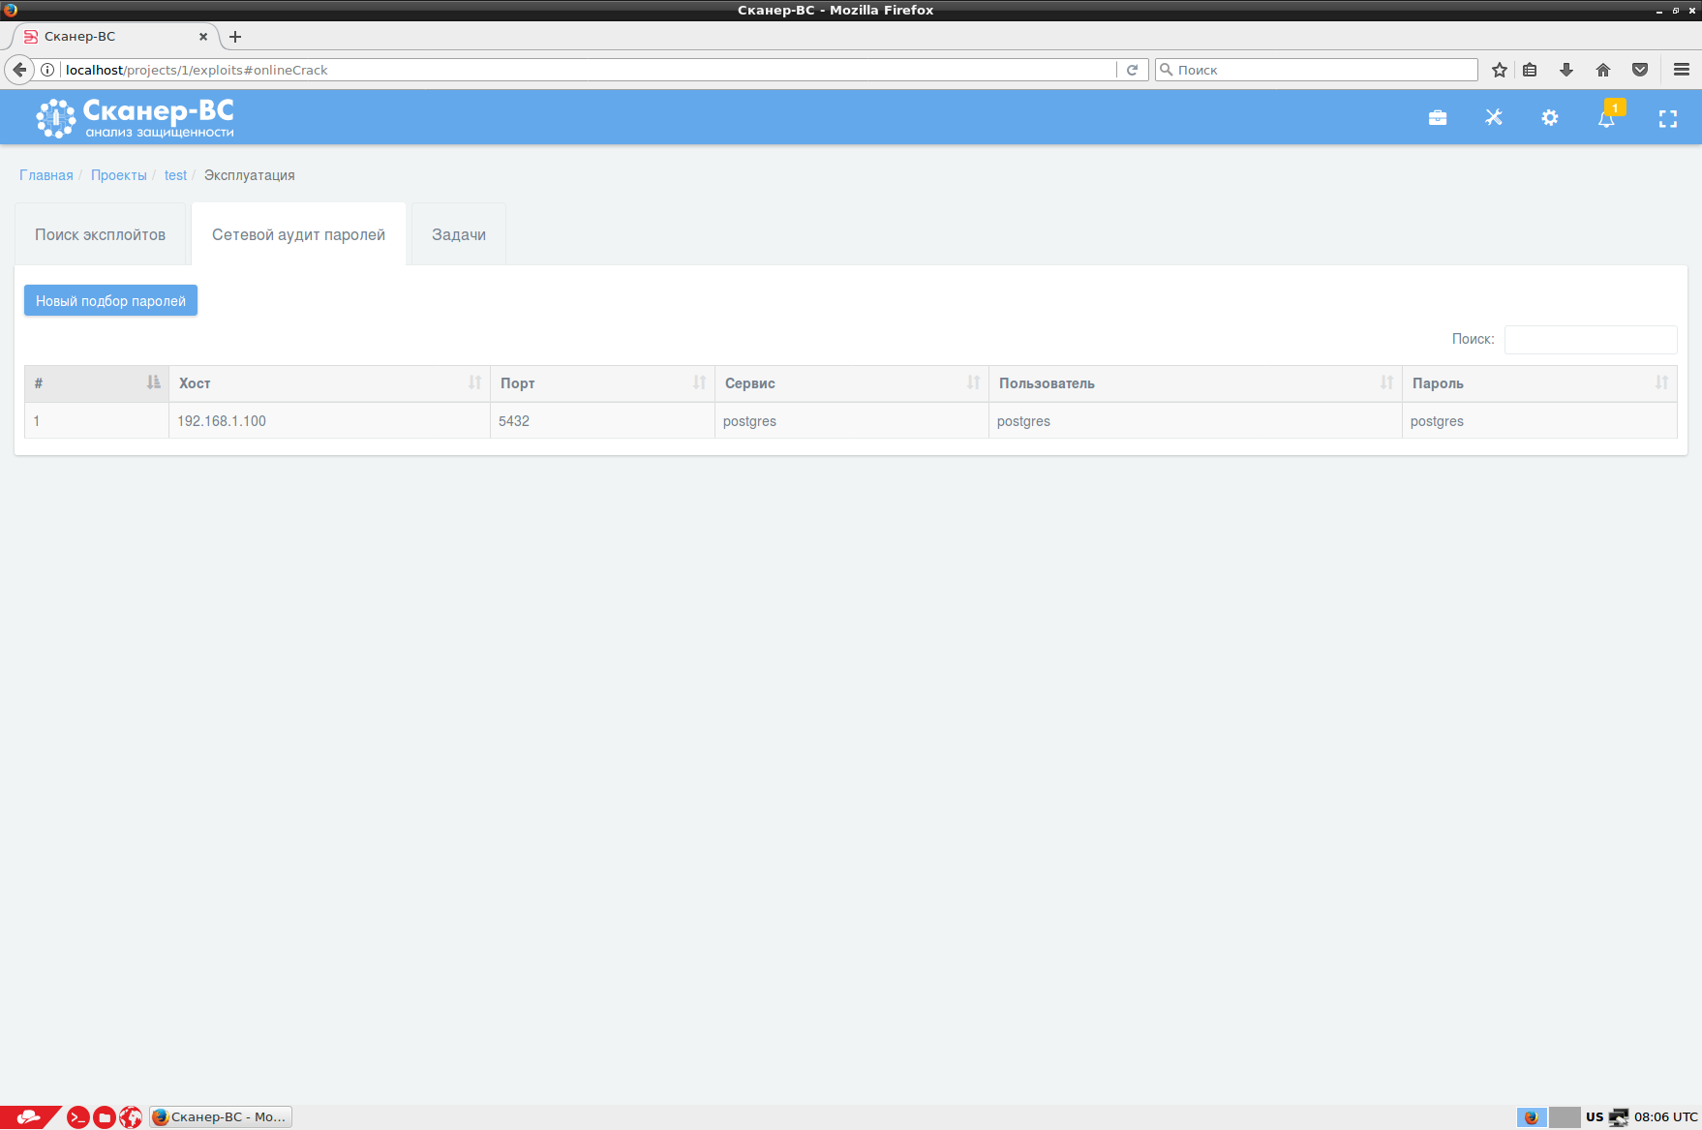Sort table by Пароль column

pos(1539,383)
